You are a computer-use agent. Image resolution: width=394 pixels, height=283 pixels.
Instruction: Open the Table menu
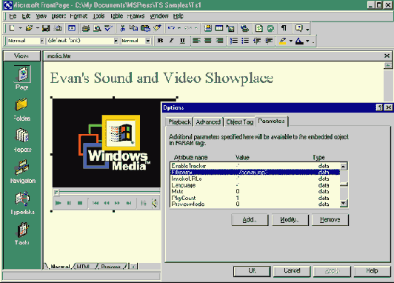[x=116, y=16]
